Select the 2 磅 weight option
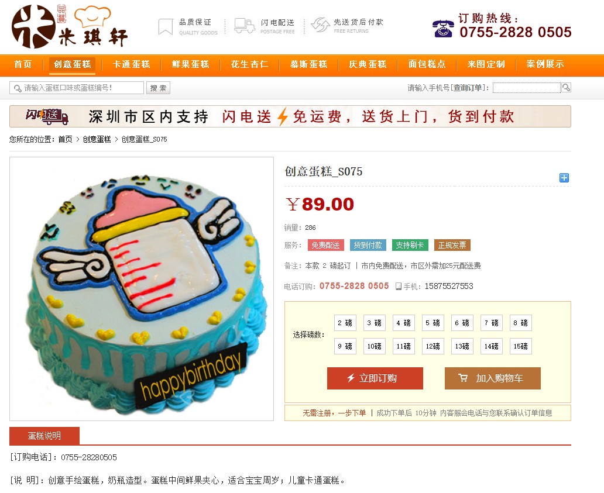Screen dimensions: 604x493 (345, 323)
